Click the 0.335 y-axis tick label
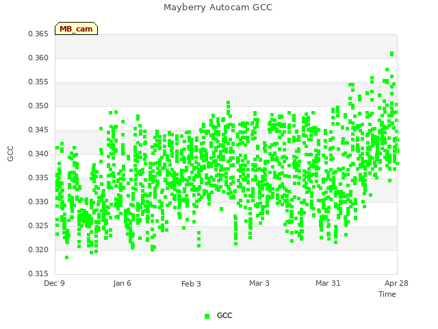The height and width of the screenshot is (329, 438). tap(38, 178)
